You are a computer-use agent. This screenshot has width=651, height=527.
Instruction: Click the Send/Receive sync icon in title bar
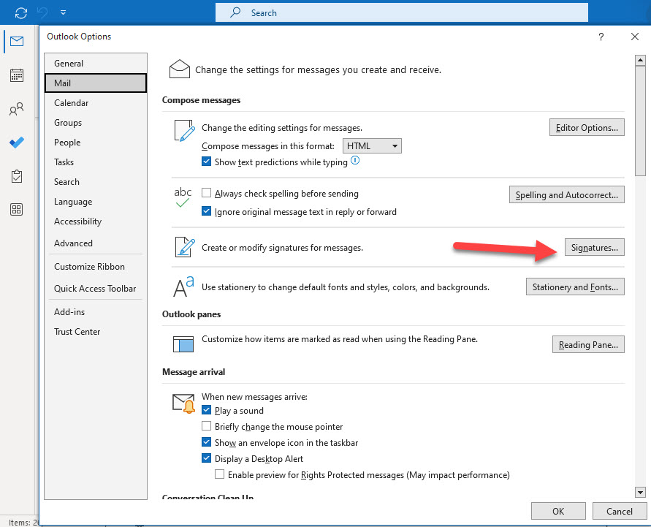pos(21,13)
